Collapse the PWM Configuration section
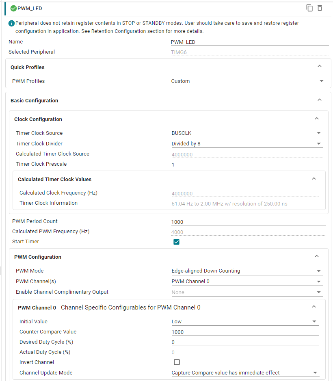333x381 pixels. pos(317,256)
